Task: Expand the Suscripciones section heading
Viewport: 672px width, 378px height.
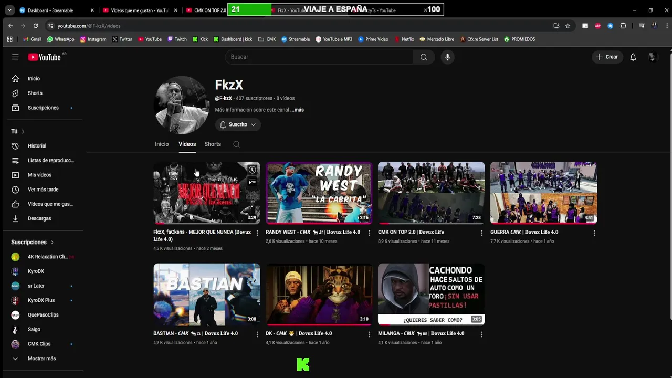Action: point(33,242)
